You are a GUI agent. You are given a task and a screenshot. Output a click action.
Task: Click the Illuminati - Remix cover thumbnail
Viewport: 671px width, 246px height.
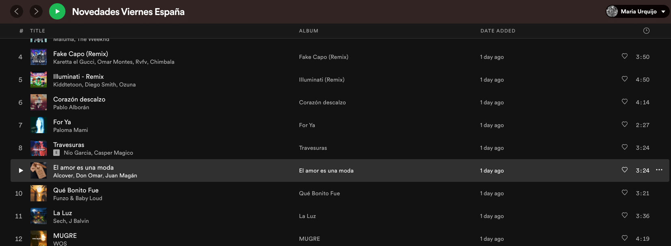coord(39,80)
